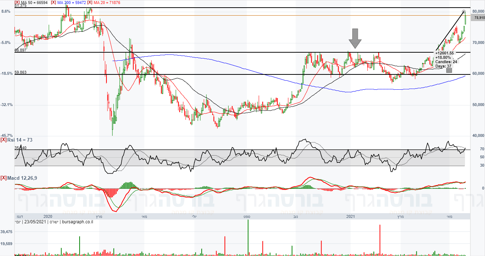The width and height of the screenshot is (485, 256).
Task: Click the Days: 37 measurement text
Action: pos(442,66)
